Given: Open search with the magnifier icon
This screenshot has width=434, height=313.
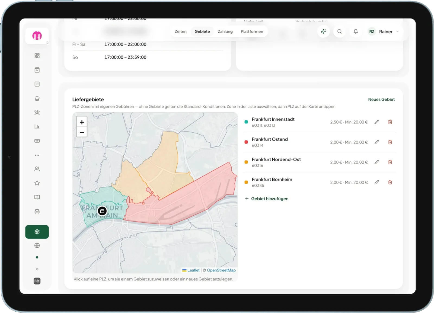Looking at the screenshot, I should [340, 31].
